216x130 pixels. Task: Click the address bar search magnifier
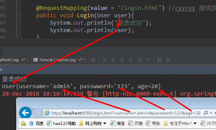206,113
